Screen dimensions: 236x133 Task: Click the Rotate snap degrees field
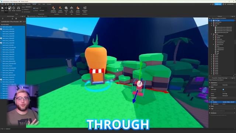click(x=44, y=8)
